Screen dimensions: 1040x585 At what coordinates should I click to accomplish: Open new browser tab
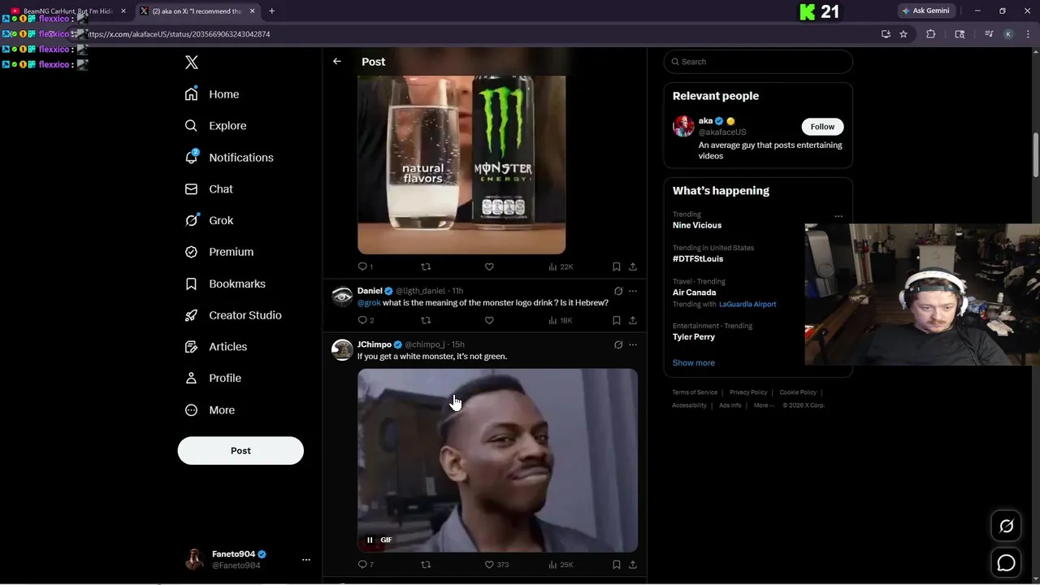[271, 11]
